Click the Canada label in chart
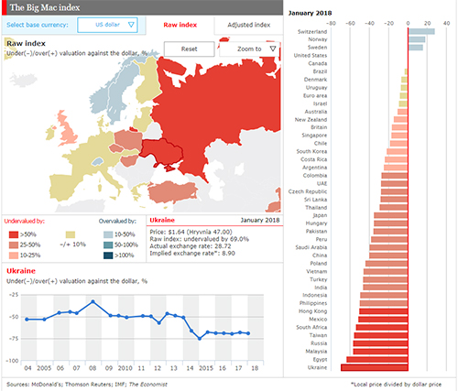Screen dimensions: 458x391 (318, 63)
